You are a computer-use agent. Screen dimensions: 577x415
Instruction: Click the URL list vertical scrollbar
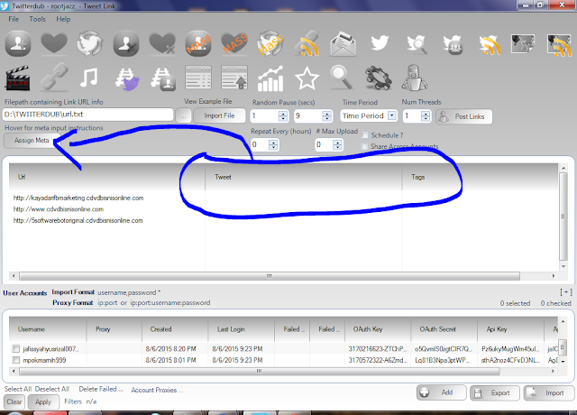(563, 217)
